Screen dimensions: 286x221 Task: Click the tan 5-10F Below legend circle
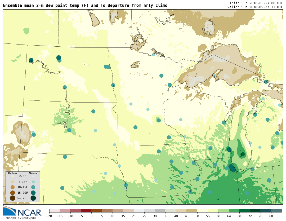[12, 182]
